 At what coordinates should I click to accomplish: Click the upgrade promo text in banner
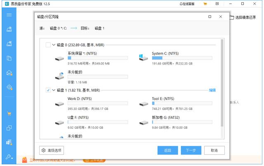52,160
